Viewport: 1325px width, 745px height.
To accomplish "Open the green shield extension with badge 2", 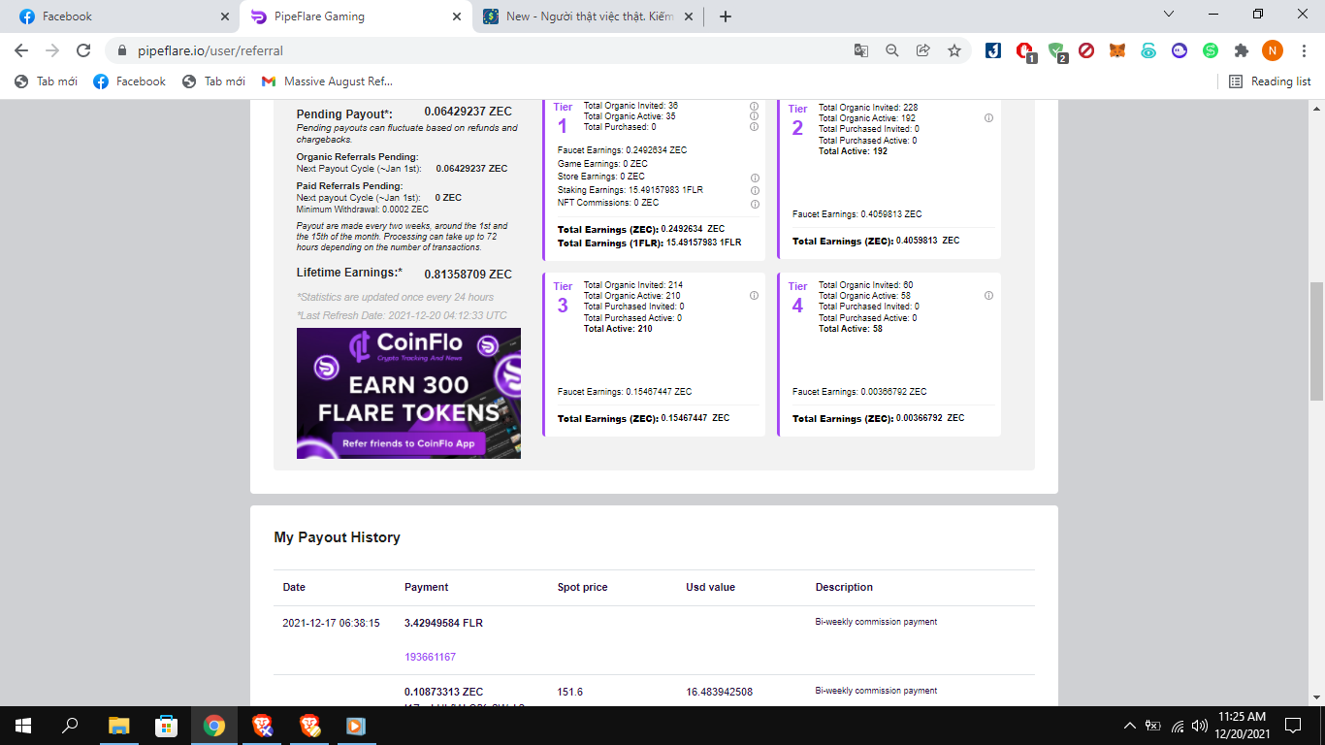I will 1057,51.
